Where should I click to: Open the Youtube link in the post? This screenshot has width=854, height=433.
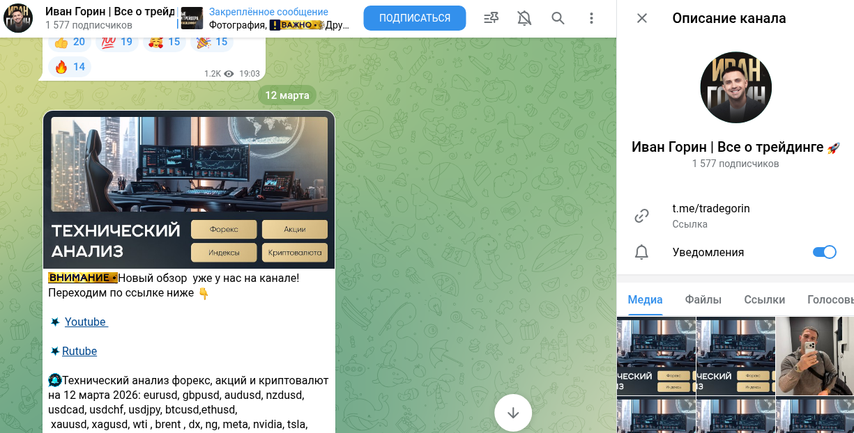pyautogui.click(x=84, y=322)
